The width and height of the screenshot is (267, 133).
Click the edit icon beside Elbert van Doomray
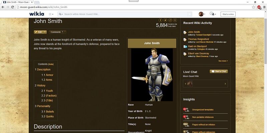[x=185, y=54]
